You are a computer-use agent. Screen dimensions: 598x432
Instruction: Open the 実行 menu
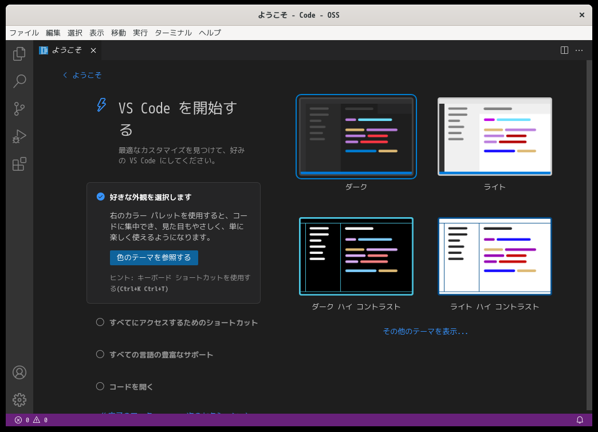tap(140, 33)
